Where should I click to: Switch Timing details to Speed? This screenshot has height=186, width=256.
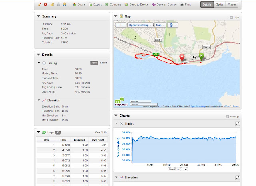103,63
